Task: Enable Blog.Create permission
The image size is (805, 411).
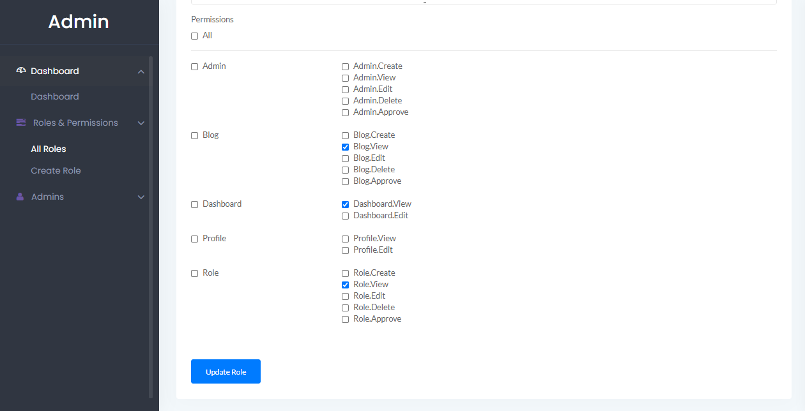Action: click(x=346, y=136)
